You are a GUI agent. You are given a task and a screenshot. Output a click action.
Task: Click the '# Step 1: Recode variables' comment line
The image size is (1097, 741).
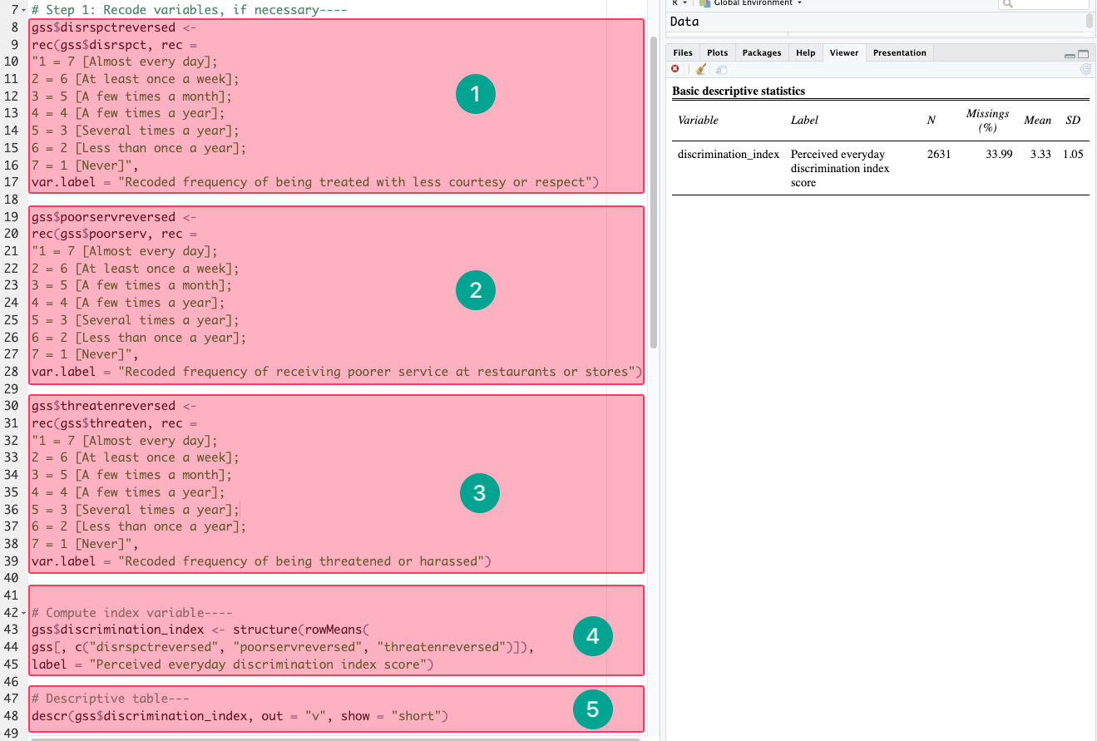189,10
